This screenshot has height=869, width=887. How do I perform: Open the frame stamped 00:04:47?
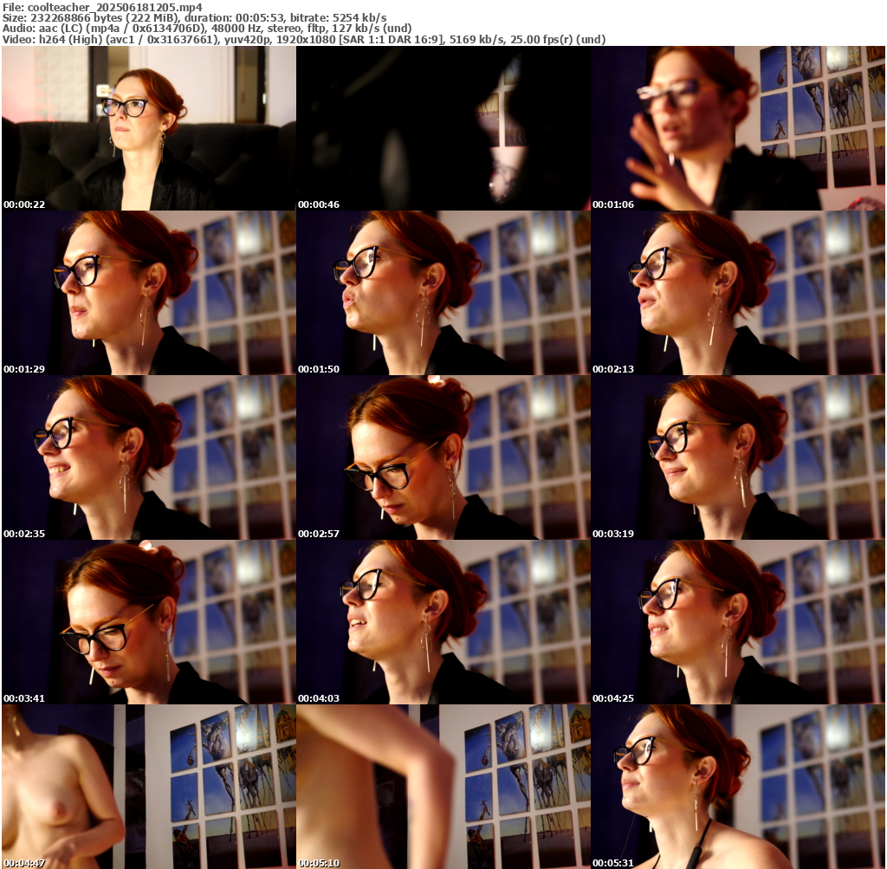pos(148,787)
